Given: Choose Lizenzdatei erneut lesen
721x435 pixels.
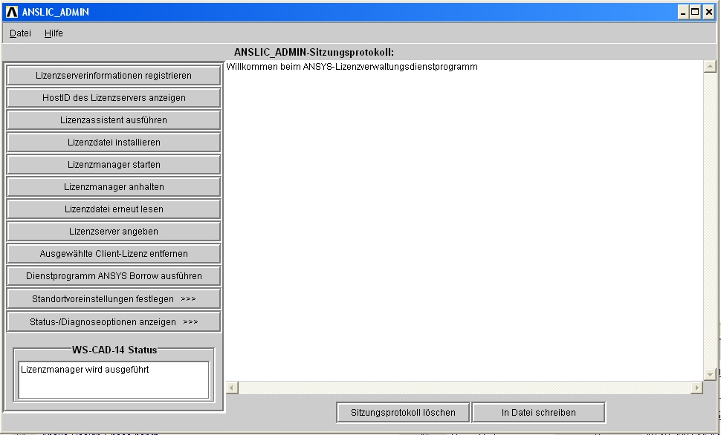Looking at the screenshot, I should click(x=114, y=209).
